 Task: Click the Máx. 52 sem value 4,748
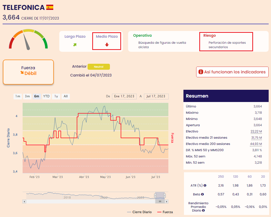(x=258, y=156)
